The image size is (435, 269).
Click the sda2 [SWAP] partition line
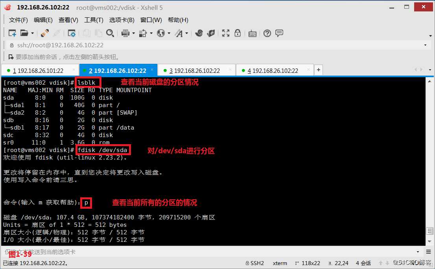click(x=70, y=113)
